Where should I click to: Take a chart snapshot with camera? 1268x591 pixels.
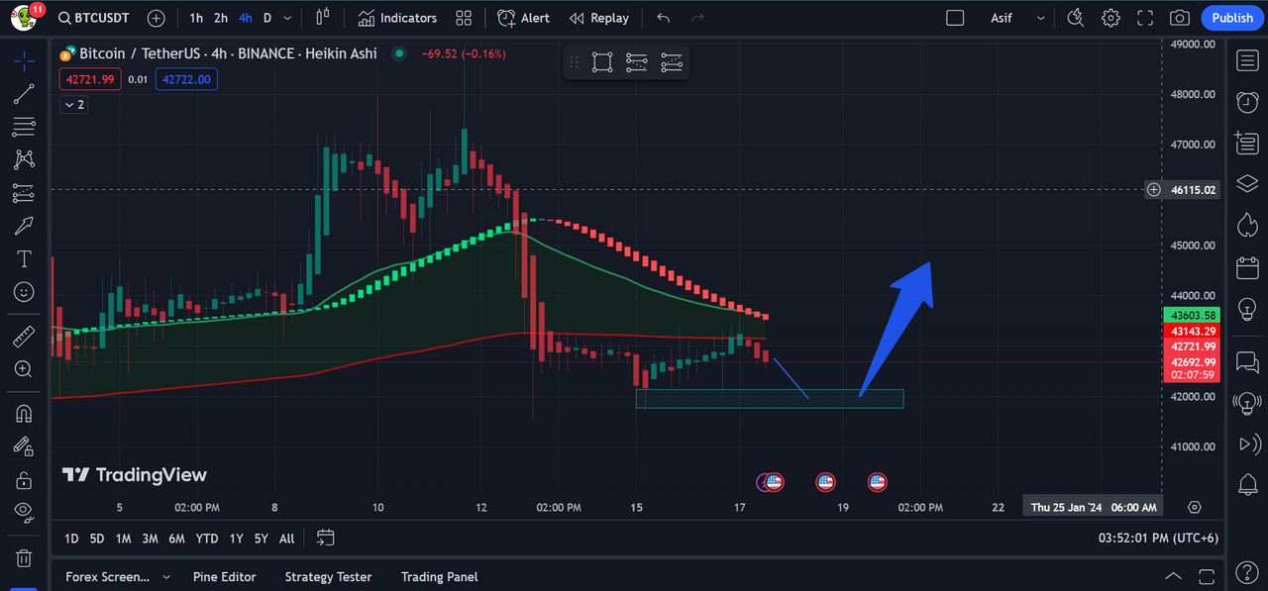[x=1179, y=18]
